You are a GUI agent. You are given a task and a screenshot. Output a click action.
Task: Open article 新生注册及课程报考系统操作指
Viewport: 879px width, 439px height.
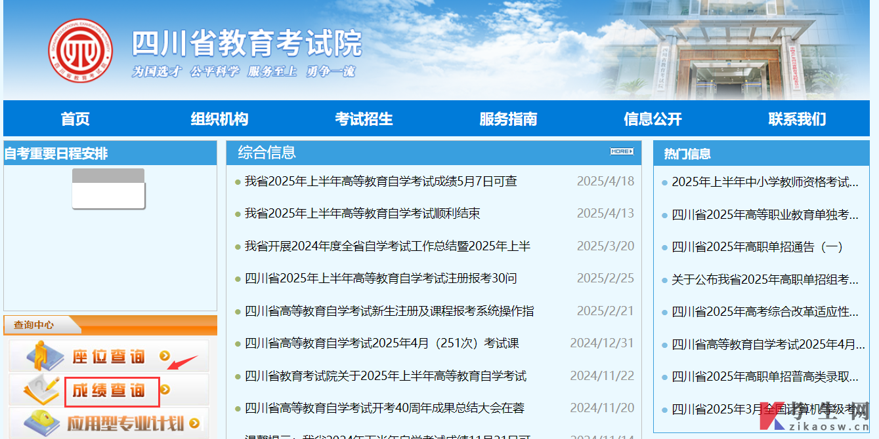click(x=389, y=311)
